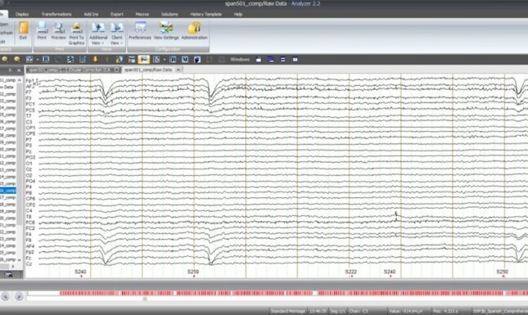Select the highlighted blue item in history tree
Screen dimensions: 528x315
[x=7, y=191]
